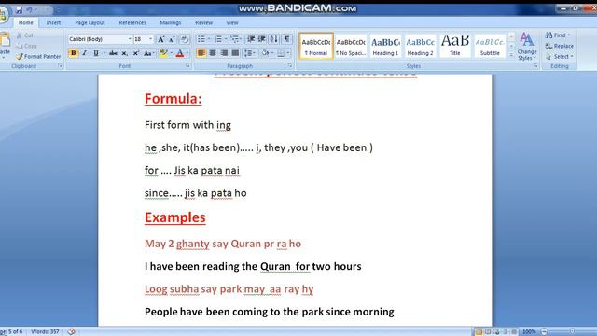Image resolution: width=597 pixels, height=336 pixels.
Task: Click Shrink Font icon
Action: pyautogui.click(x=172, y=39)
